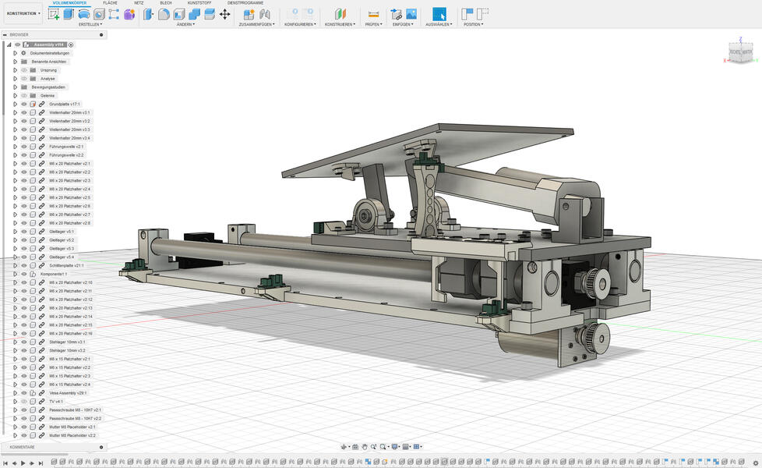Click the ViewCube in the top corner

(x=739, y=52)
